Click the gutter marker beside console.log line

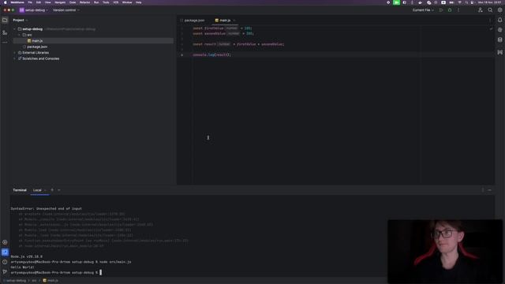(x=182, y=55)
